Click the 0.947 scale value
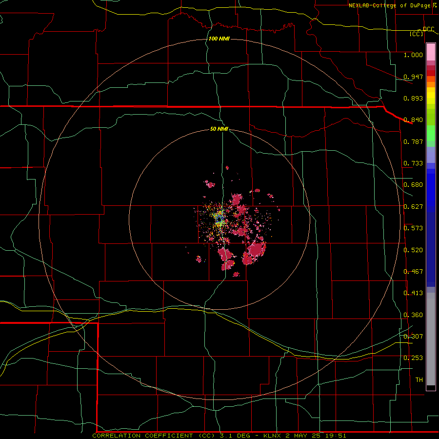Screen dimensions: 439x439 [413, 77]
